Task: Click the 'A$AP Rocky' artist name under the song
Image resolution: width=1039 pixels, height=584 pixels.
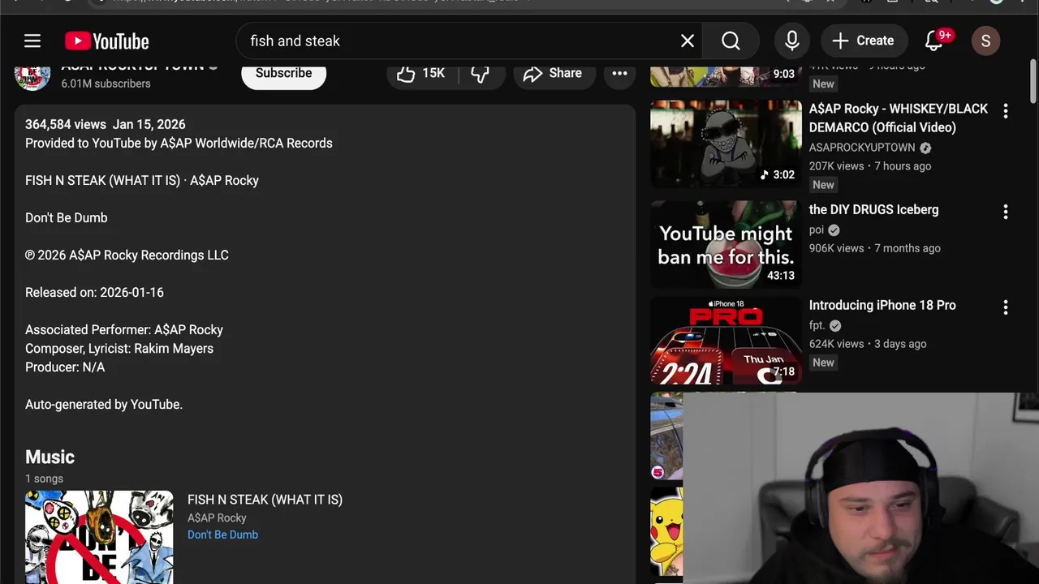Action: tap(217, 517)
